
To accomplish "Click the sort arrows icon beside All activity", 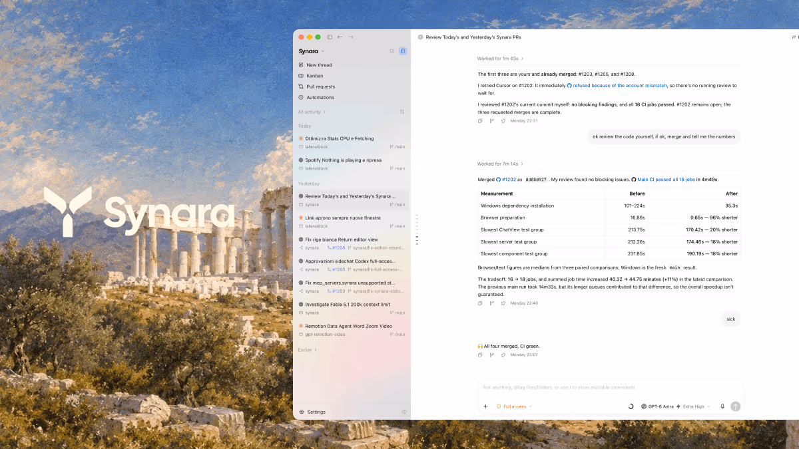I will [402, 112].
